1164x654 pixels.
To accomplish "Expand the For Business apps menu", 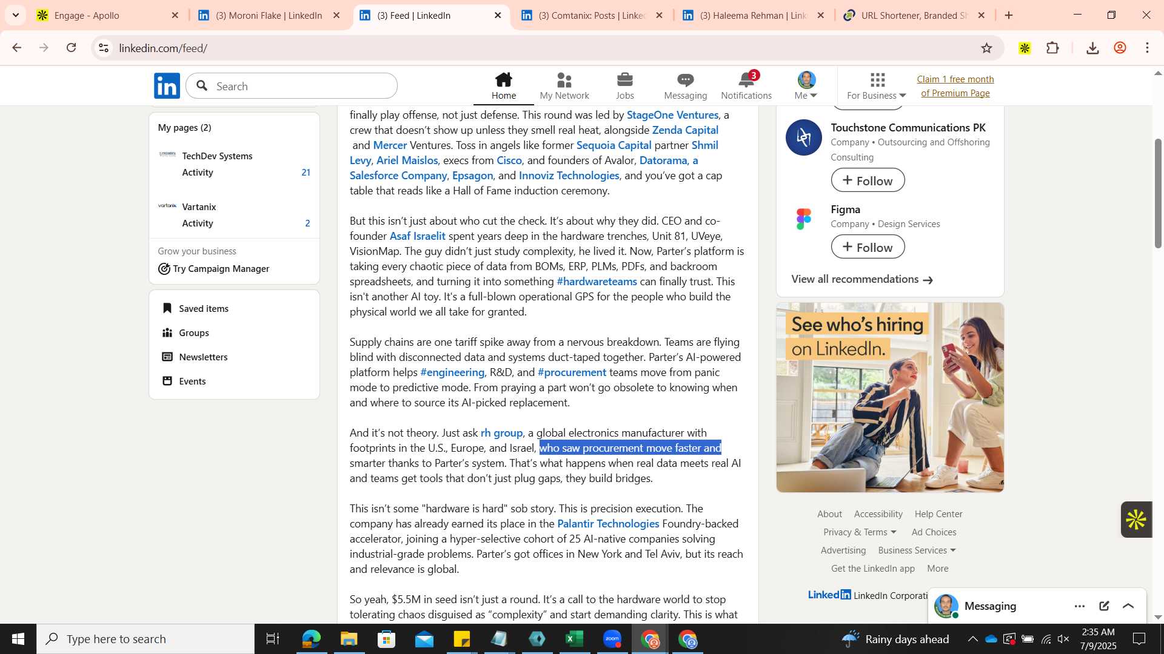I will point(877,86).
